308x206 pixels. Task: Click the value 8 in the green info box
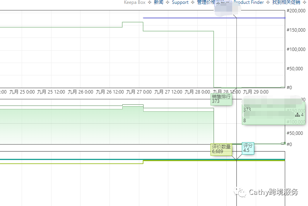tap(245, 121)
